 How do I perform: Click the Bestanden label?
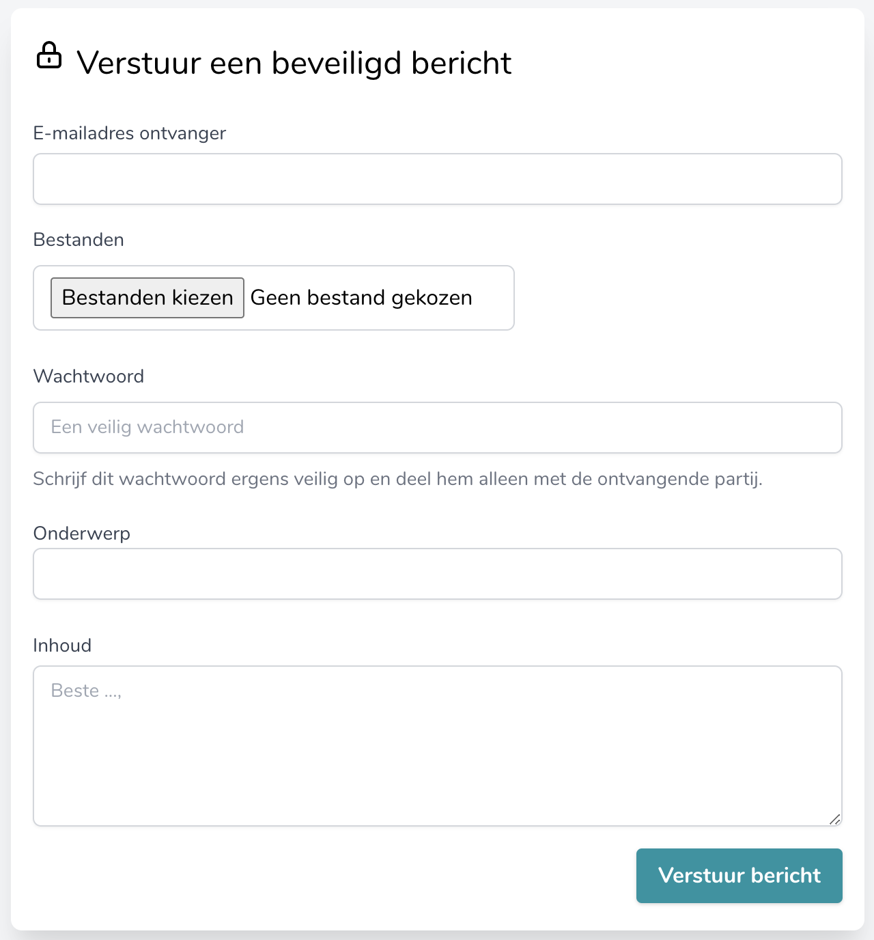coord(78,239)
